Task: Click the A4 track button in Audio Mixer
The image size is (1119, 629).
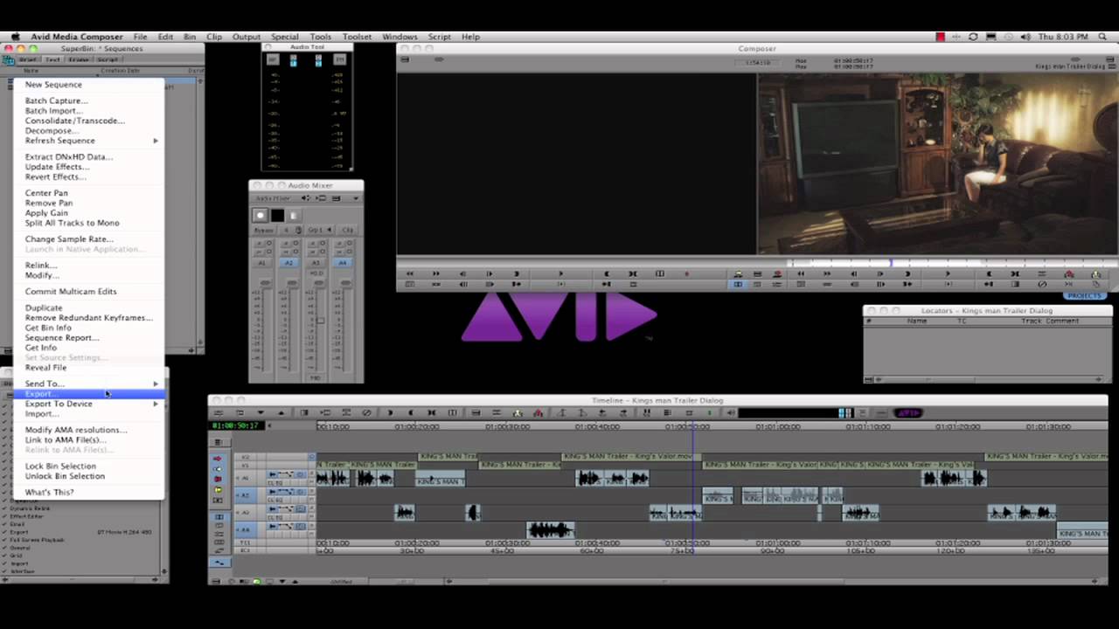Action: click(343, 262)
